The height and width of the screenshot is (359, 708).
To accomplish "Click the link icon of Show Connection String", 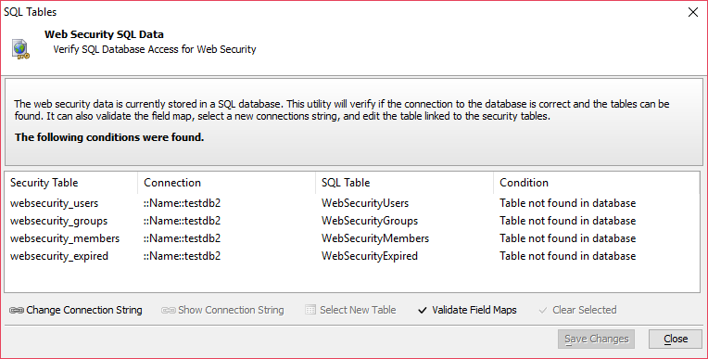I will point(169,310).
